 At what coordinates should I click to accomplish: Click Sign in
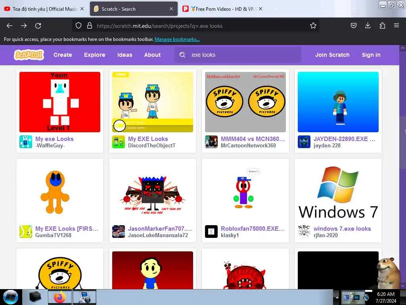coord(371,55)
